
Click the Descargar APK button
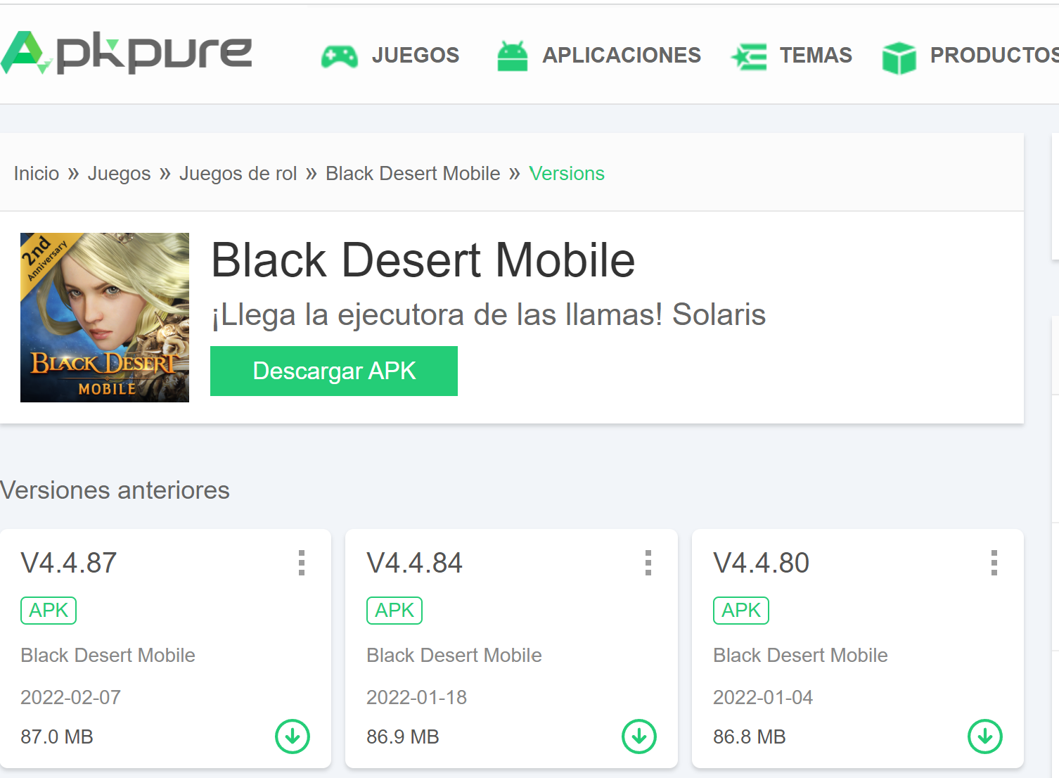334,371
